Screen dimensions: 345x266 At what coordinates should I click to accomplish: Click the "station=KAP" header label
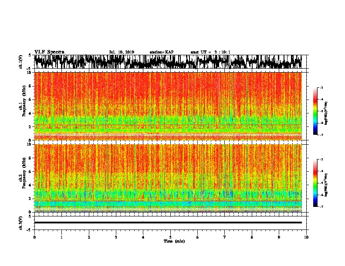(x=162, y=52)
